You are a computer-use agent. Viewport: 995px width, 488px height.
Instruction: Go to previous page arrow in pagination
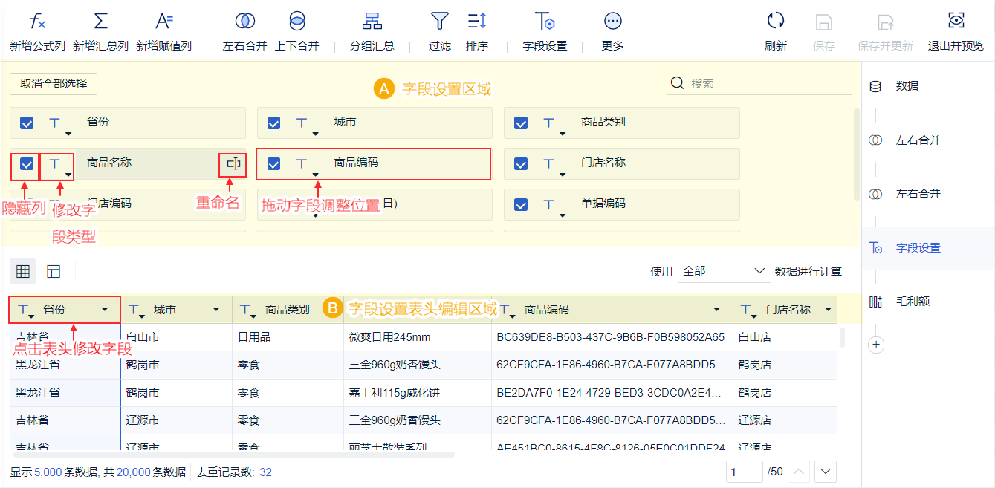tap(798, 472)
